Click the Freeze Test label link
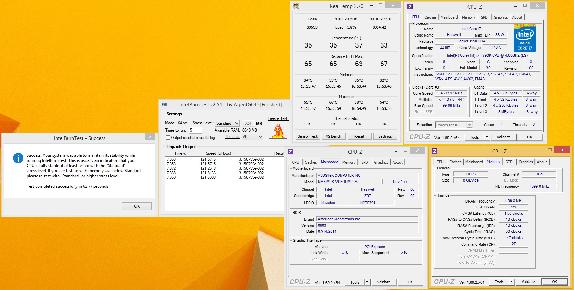This screenshot has height=290, width=574. (x=278, y=118)
